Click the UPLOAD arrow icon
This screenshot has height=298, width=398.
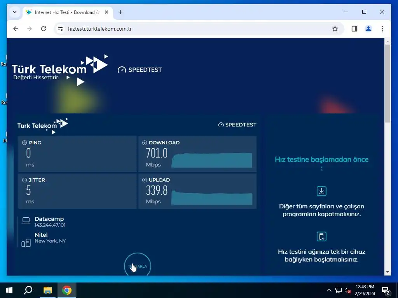click(x=145, y=180)
